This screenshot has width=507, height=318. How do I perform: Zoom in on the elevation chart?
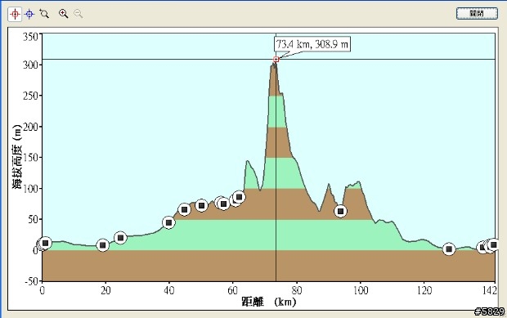coord(64,14)
